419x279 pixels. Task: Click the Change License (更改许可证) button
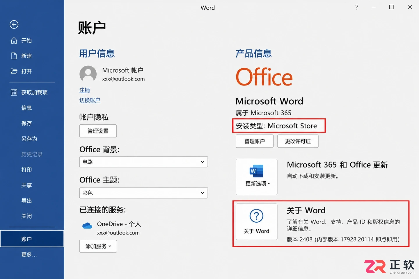pyautogui.click(x=298, y=141)
